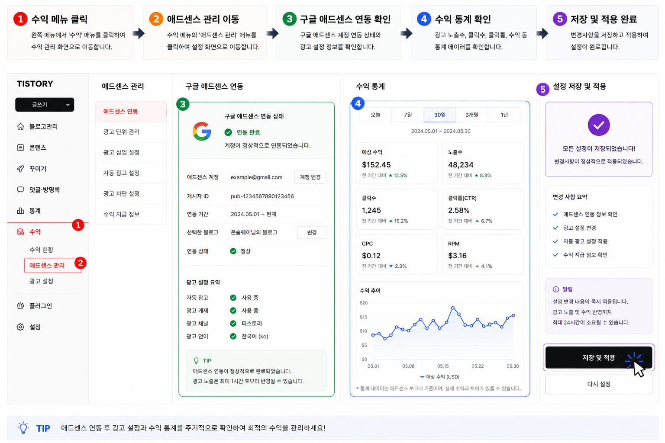Click the purple checkmark circle above 모든 설정이 저장되었습니다
The image size is (665, 443).
599,125
